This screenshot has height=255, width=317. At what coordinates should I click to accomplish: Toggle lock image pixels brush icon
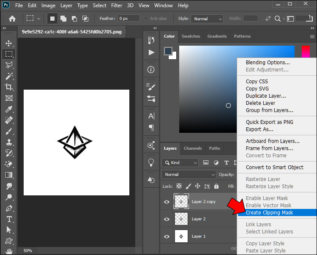click(188, 186)
